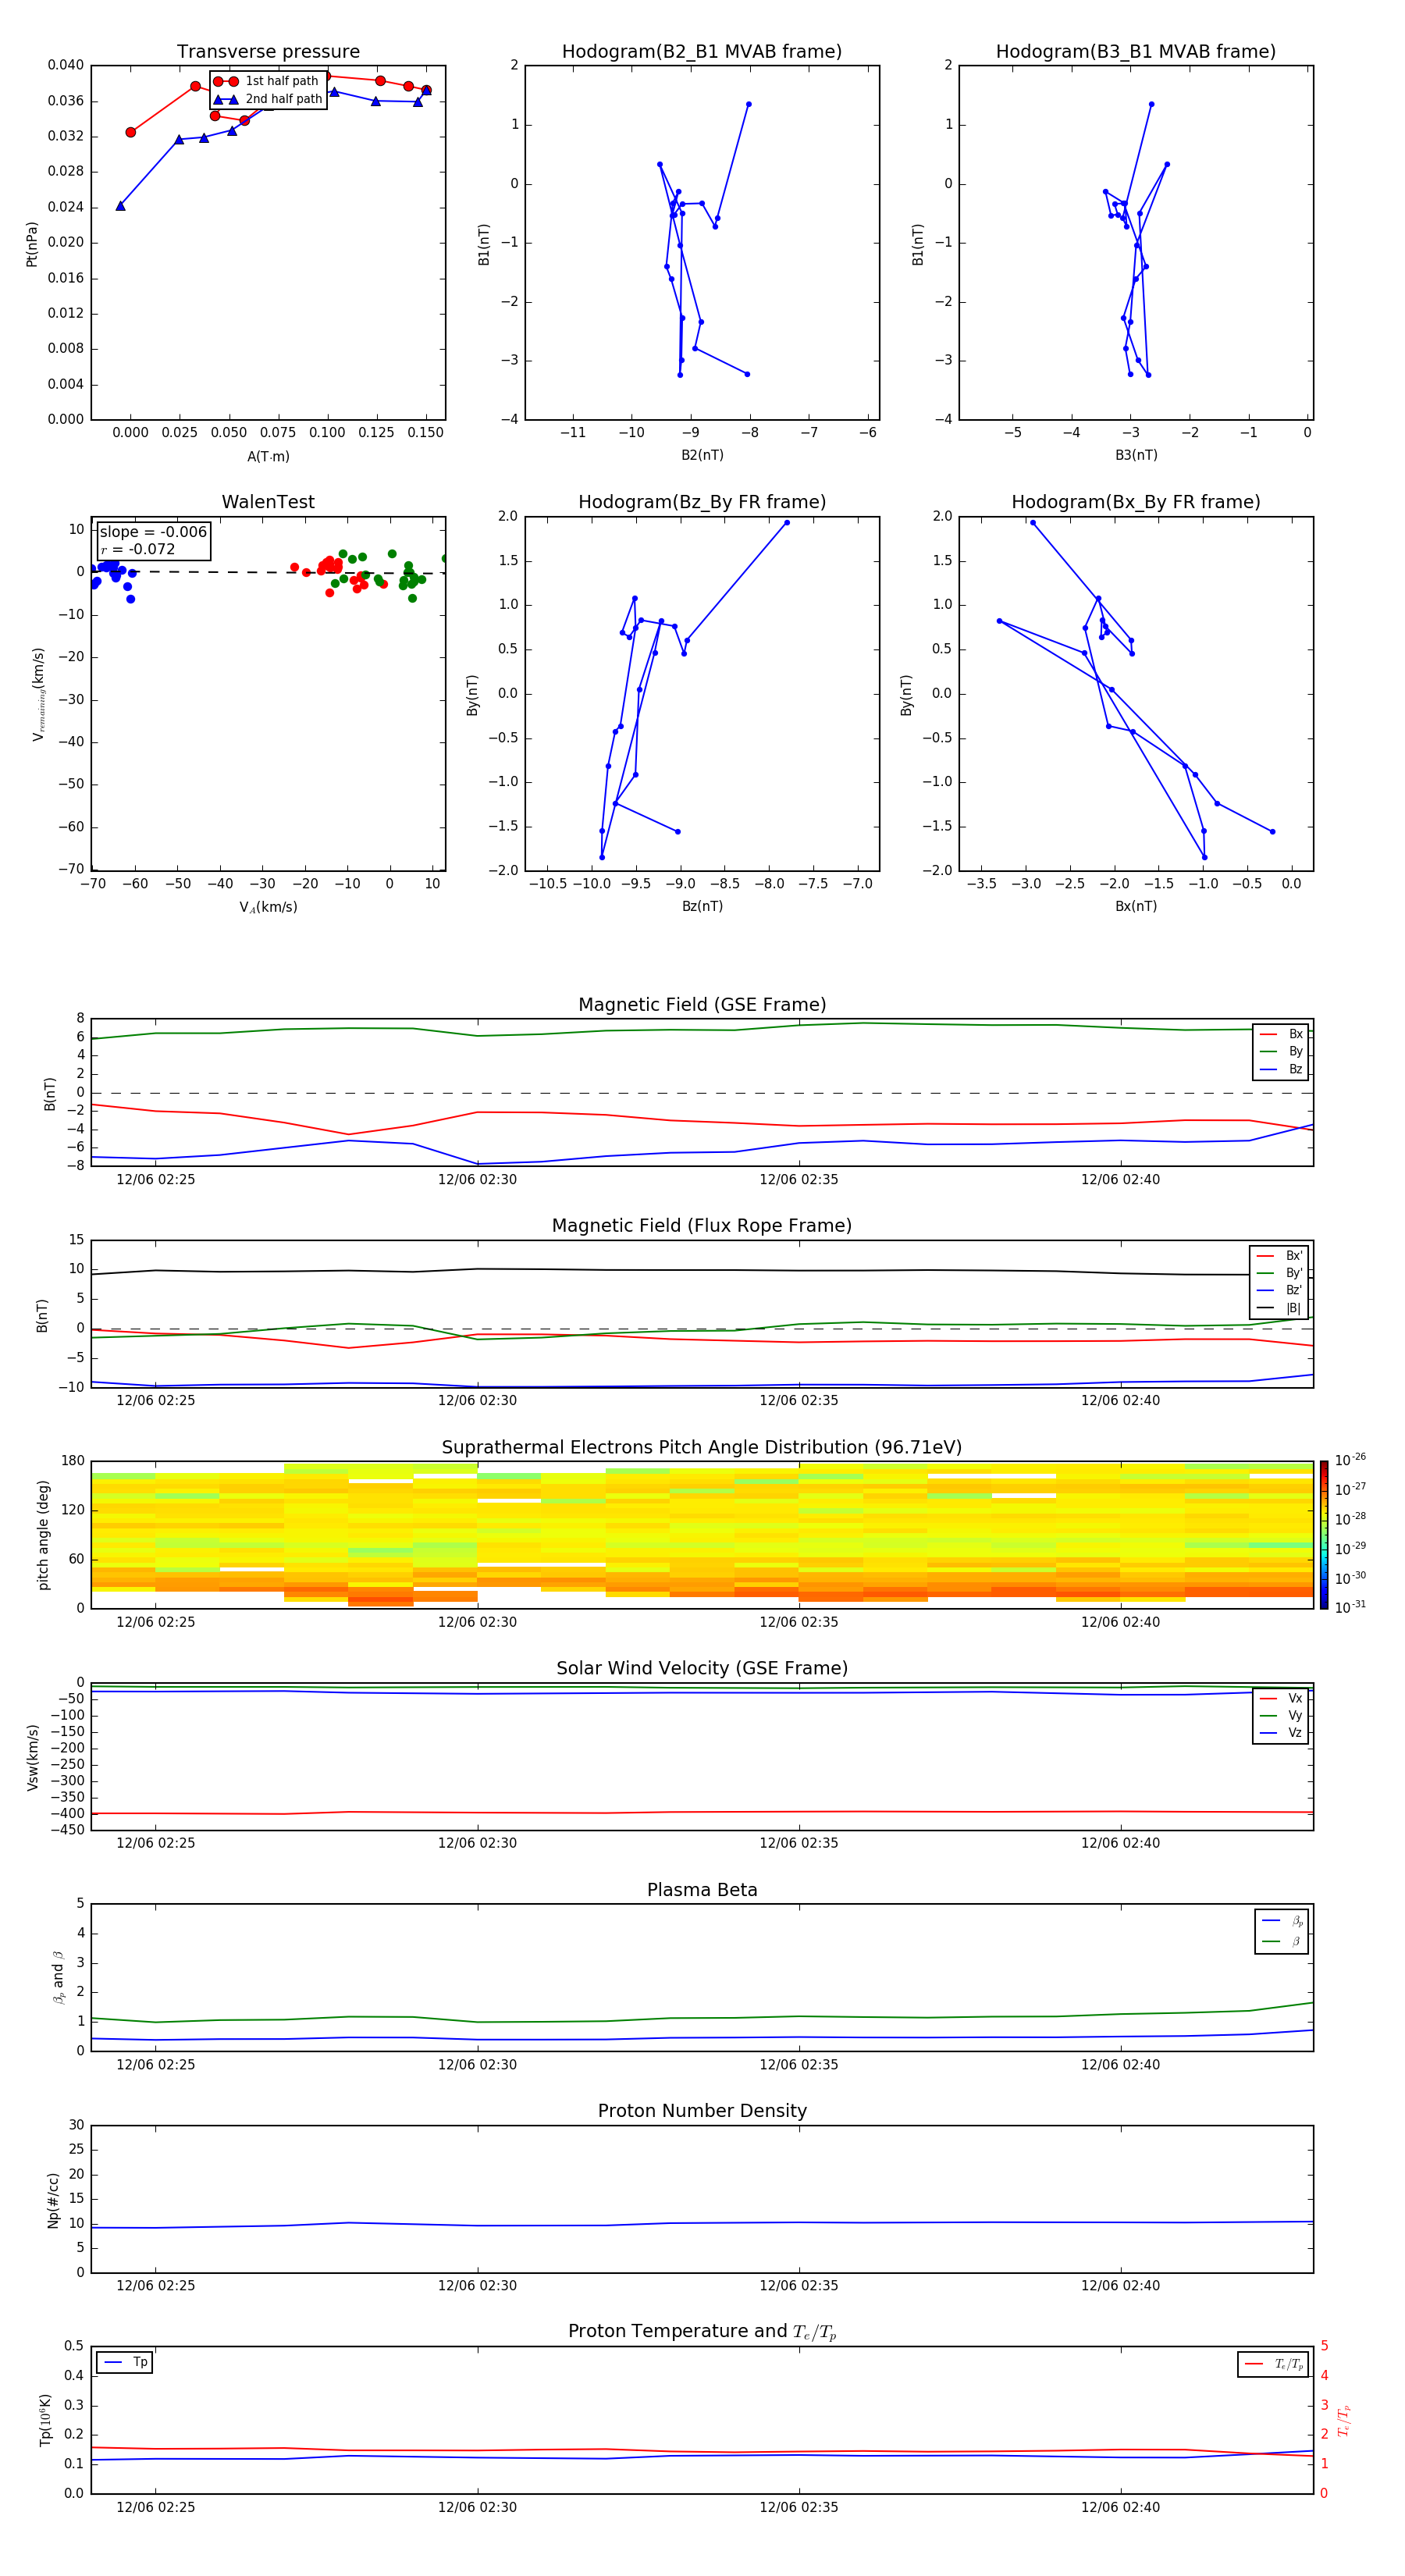
Task: Select the 'slope = -0.006' annotation
Action: 153,532
